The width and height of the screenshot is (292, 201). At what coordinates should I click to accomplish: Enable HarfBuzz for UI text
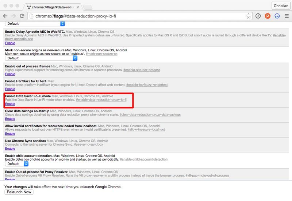coord(10,89)
